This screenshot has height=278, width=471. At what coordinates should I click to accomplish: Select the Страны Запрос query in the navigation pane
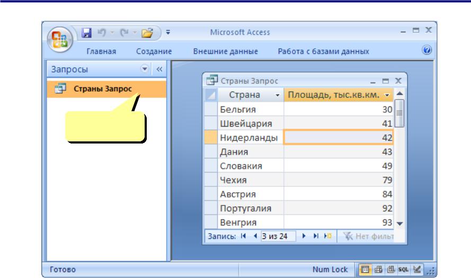pos(106,89)
